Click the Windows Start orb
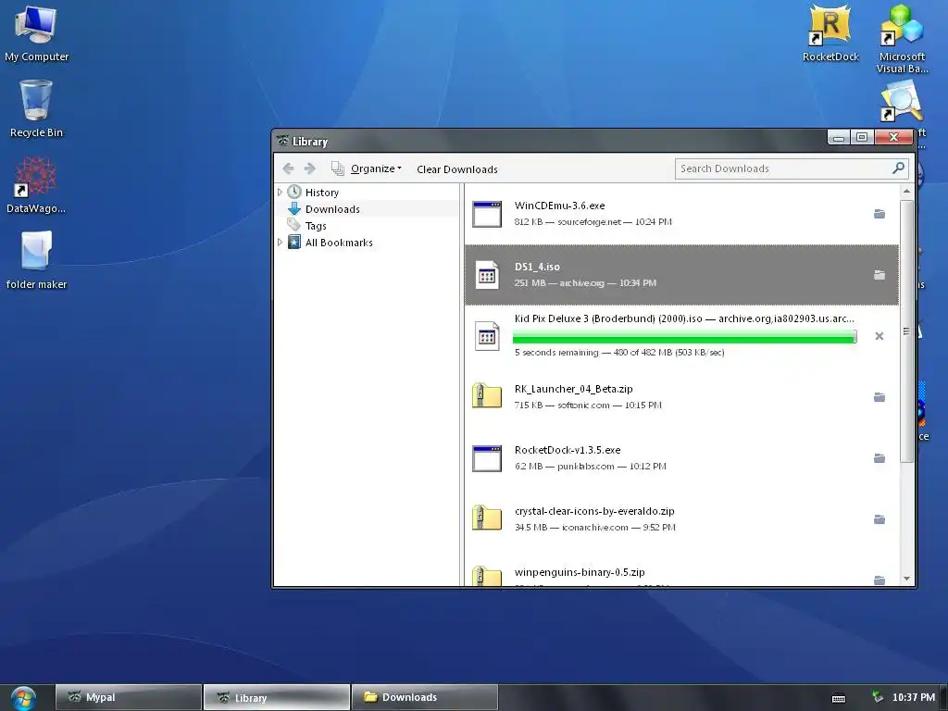 (x=23, y=698)
